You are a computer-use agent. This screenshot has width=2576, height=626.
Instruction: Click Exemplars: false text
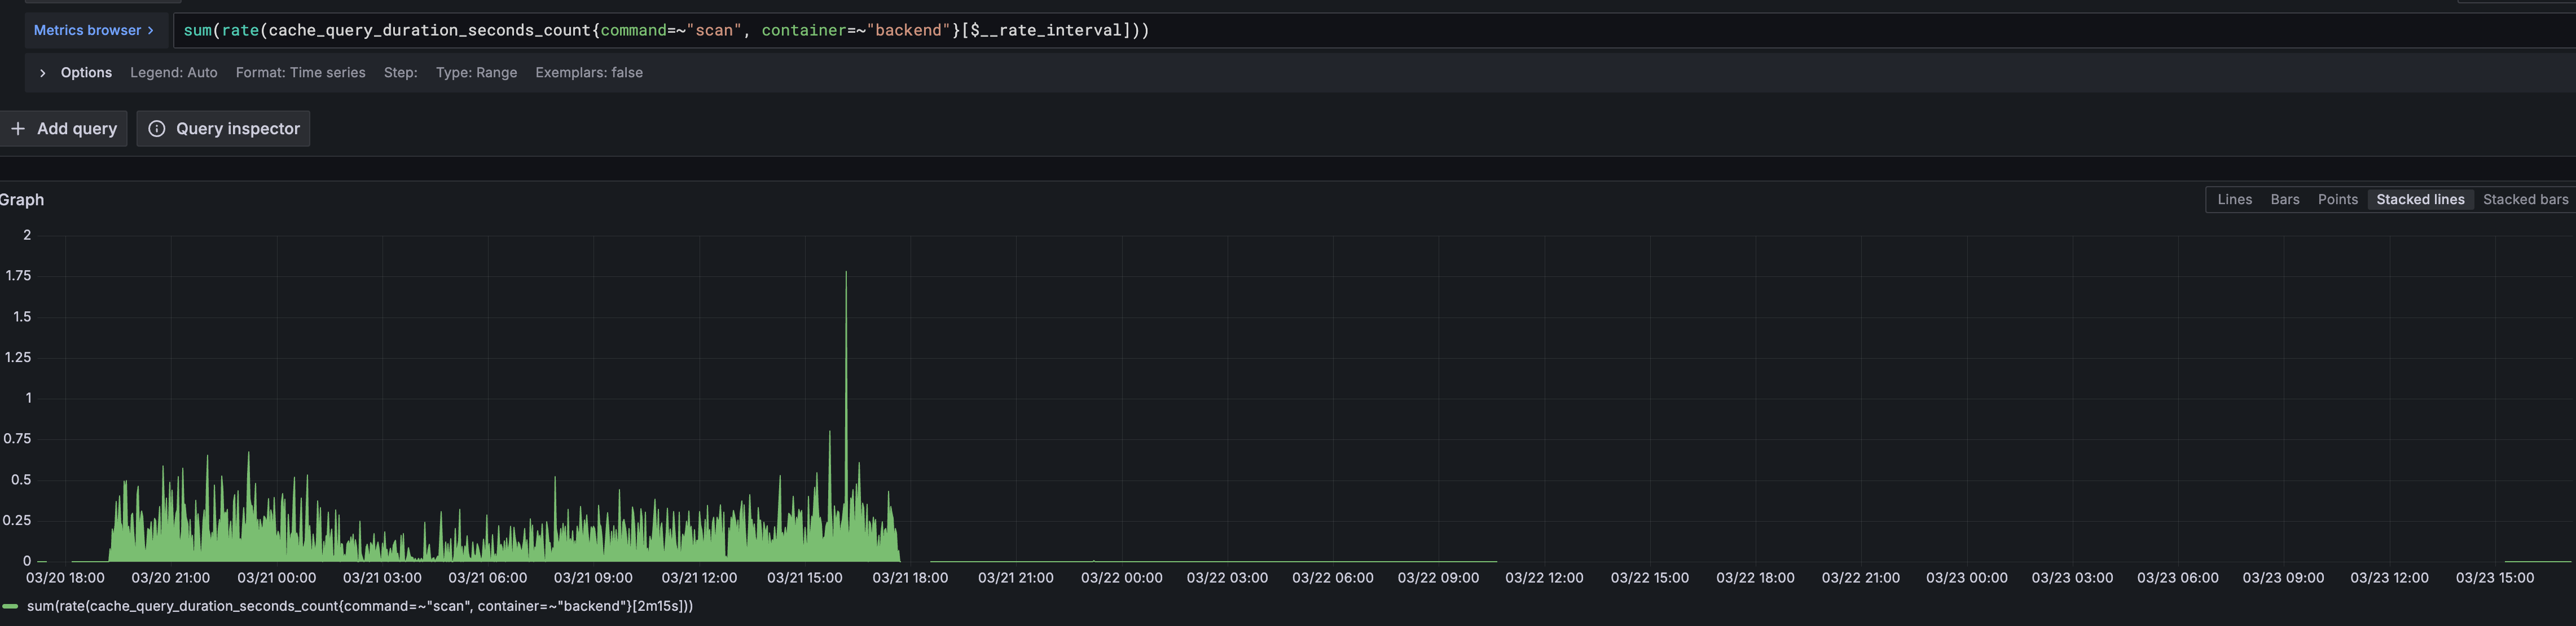coord(589,73)
